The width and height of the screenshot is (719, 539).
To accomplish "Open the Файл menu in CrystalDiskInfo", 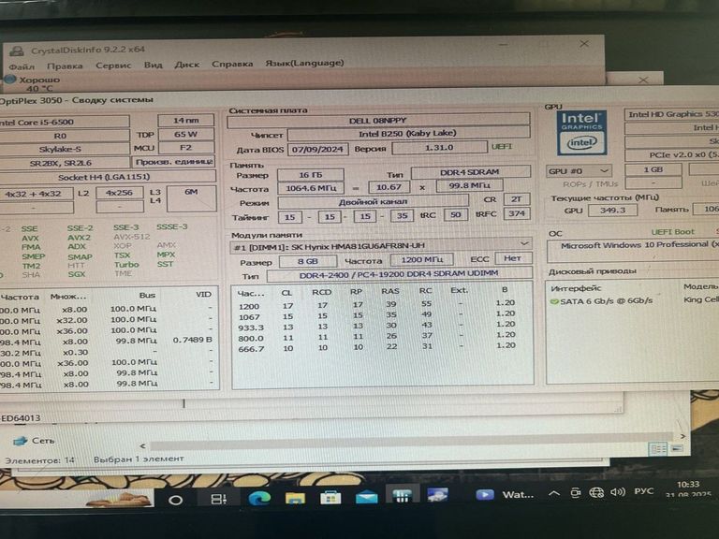I will coord(22,66).
